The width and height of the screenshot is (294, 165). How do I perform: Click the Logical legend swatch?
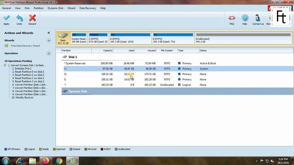point(26,149)
